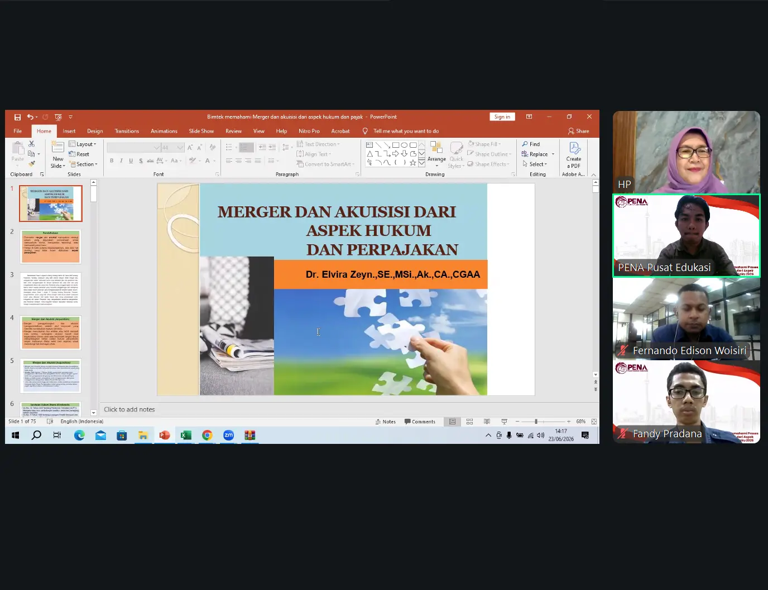The height and width of the screenshot is (590, 768).
Task: Fit slide to current window icon
Action: 594,422
